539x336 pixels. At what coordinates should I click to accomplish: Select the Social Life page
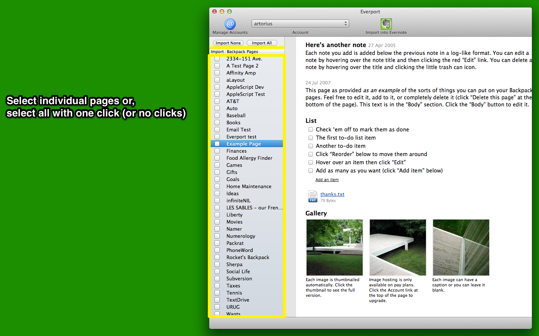pos(247,271)
